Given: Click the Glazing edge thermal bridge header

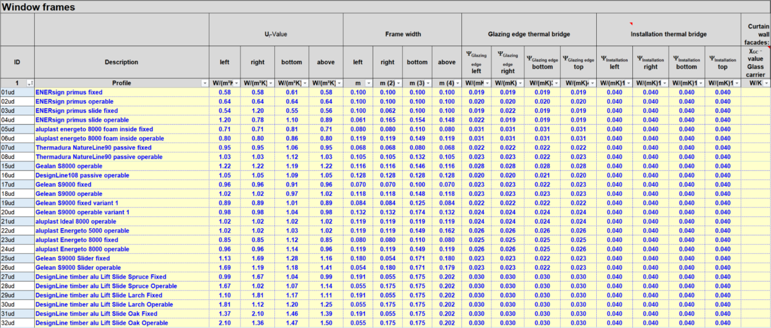Looking at the screenshot, I should 529,34.
